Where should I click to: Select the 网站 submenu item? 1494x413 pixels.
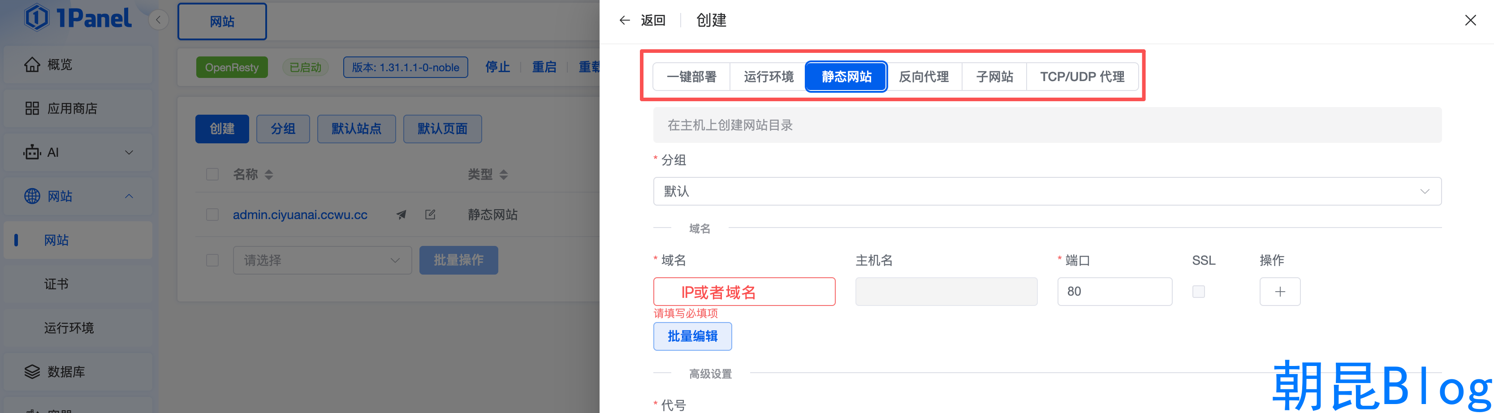[x=78, y=240]
